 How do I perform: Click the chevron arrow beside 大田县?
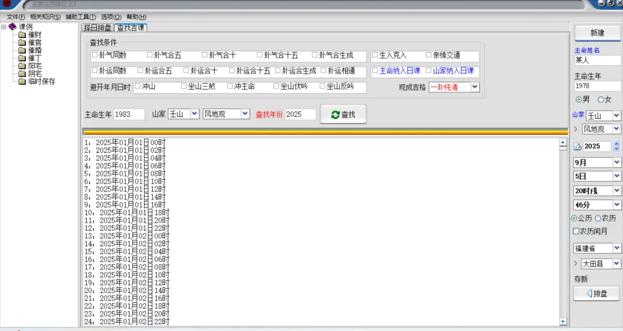pos(576,264)
